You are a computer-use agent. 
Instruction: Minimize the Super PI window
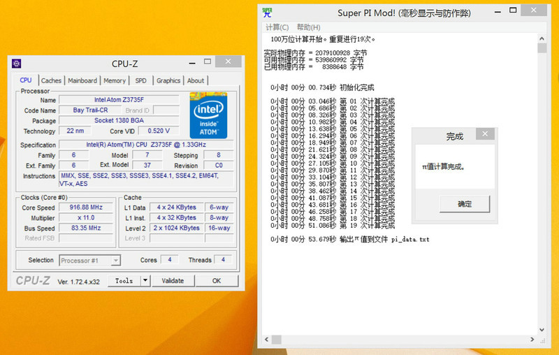498,11
